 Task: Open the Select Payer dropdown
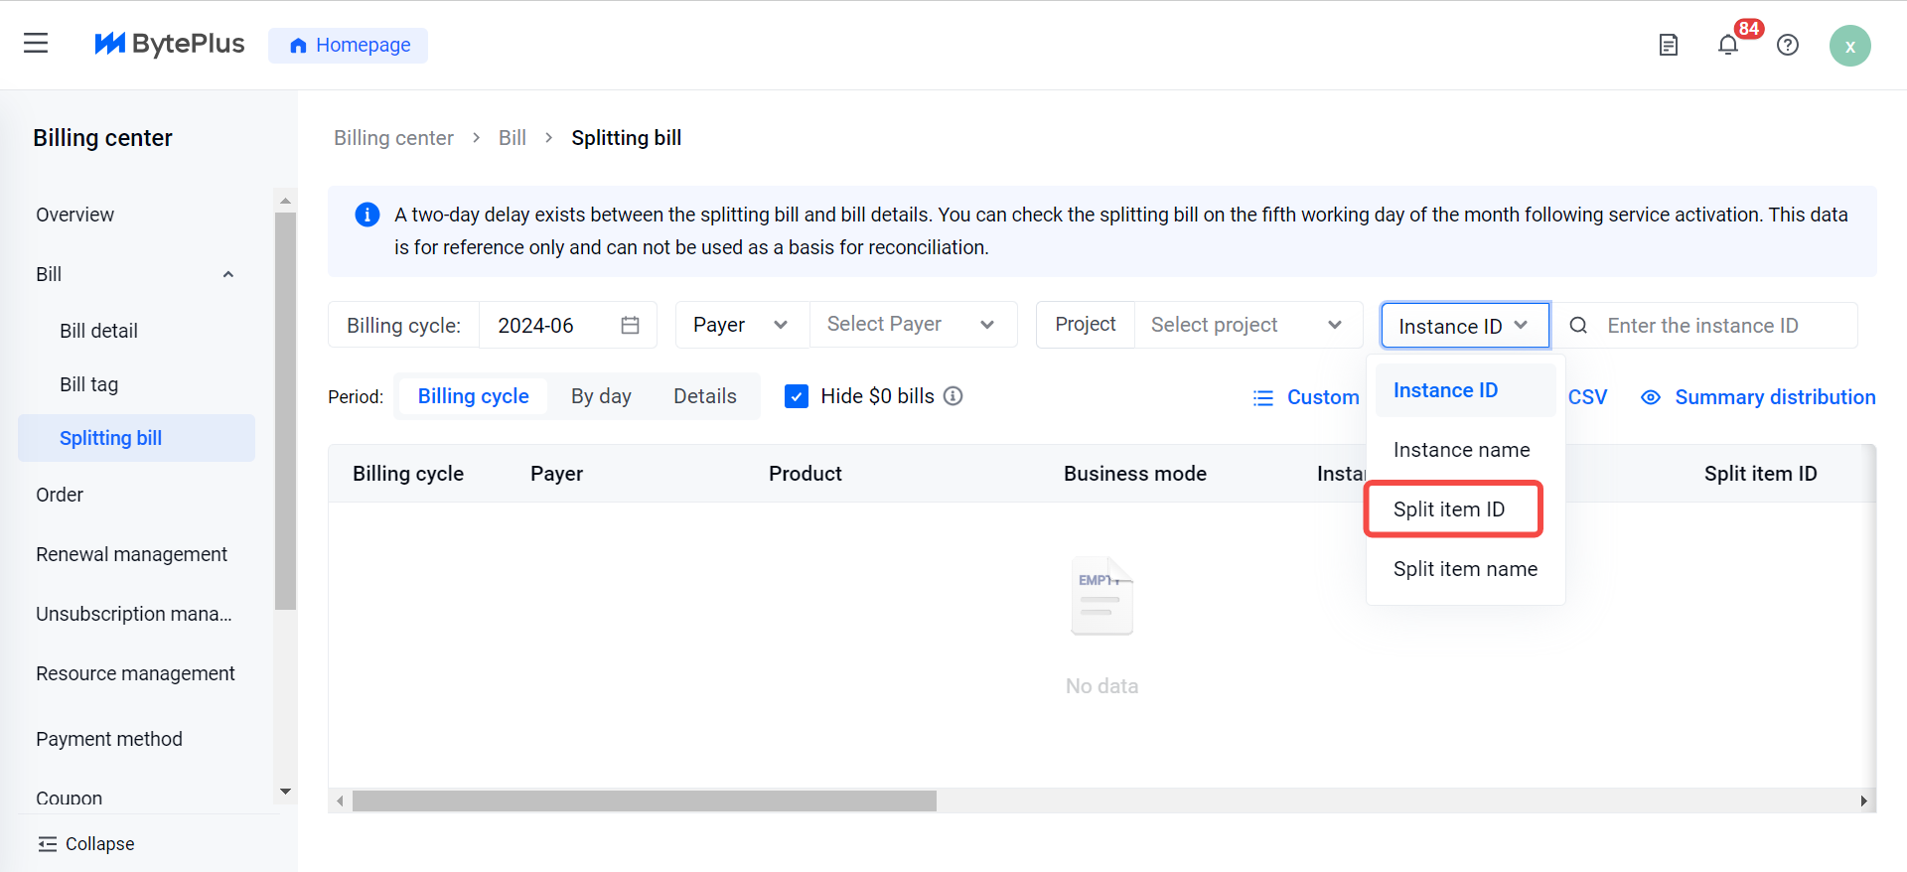click(x=913, y=325)
